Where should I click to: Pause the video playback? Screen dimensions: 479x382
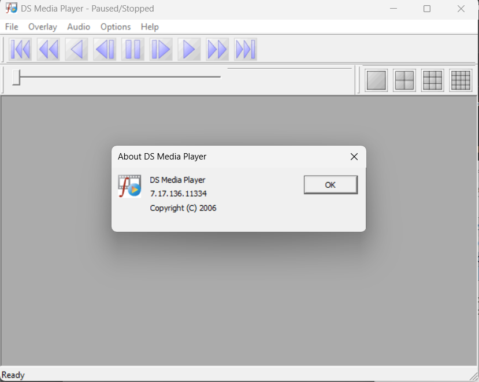133,50
